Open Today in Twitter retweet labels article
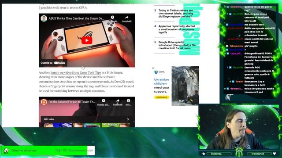The width and height of the screenshot is (282, 158). pos(176,14)
